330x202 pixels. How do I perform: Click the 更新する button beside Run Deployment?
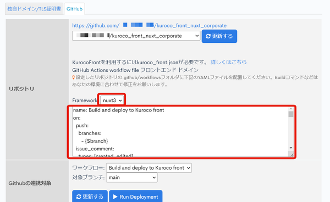pos(90,197)
